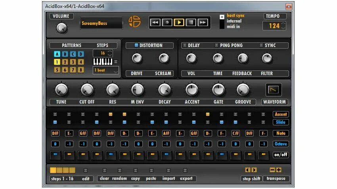The height and width of the screenshot is (189, 337).
Task: Toggle the first step on/off button
Action: [x=55, y=155]
